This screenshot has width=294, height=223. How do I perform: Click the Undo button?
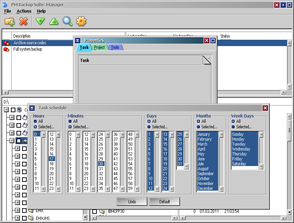[132, 202]
